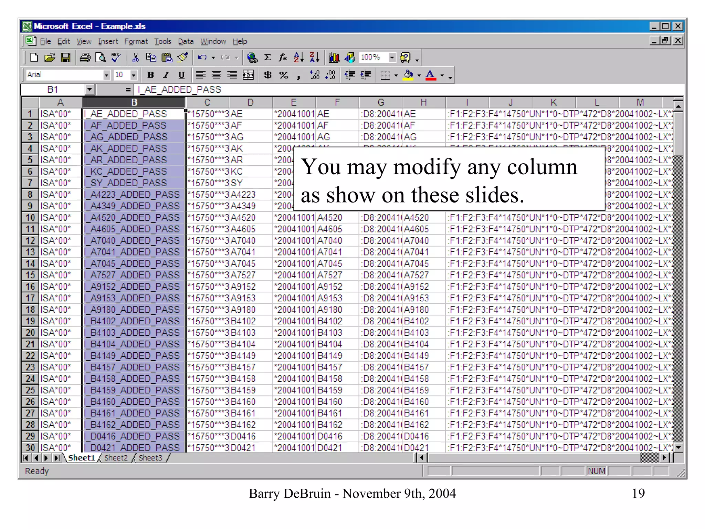This screenshot has height=529, width=705.
Task: Open a file with the Open folder icon
Action: click(x=50, y=58)
